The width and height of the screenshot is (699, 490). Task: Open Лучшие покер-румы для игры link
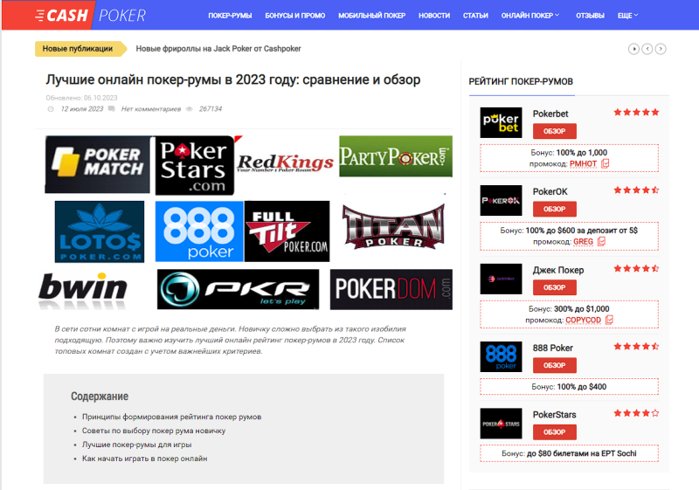click(137, 445)
